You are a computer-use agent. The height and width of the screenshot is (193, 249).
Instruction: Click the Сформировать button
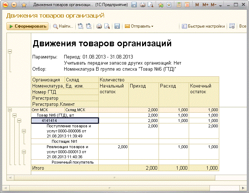28,26
